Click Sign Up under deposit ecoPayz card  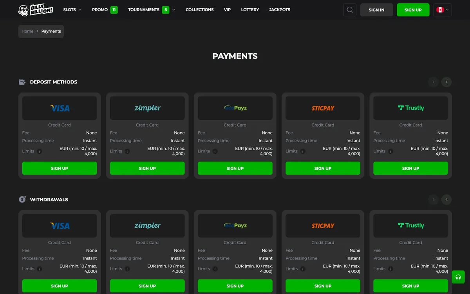pyautogui.click(x=235, y=168)
